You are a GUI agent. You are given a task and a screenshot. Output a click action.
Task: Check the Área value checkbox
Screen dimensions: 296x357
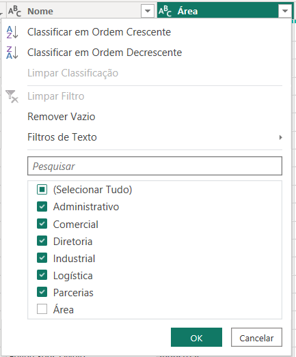(42, 309)
